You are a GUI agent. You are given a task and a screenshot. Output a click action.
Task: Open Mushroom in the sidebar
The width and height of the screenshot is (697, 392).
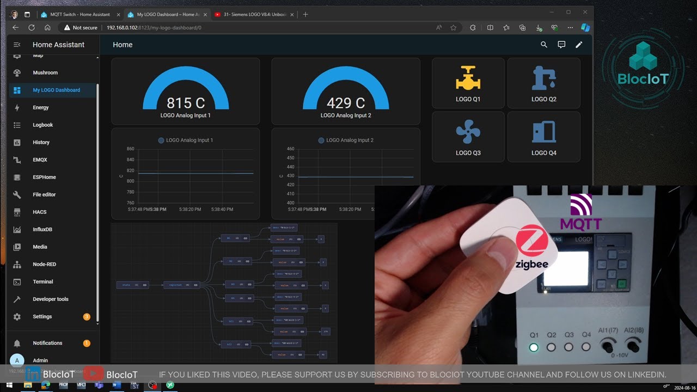click(53, 72)
